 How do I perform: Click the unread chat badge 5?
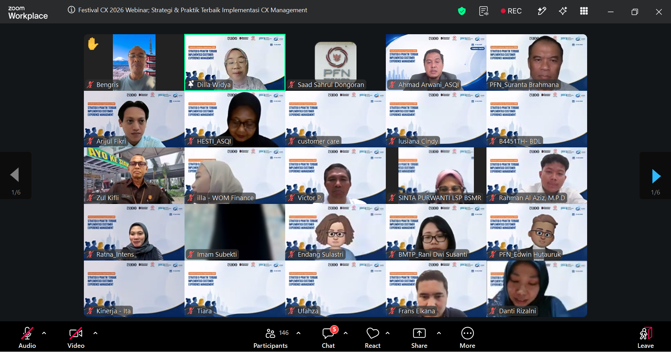334,329
